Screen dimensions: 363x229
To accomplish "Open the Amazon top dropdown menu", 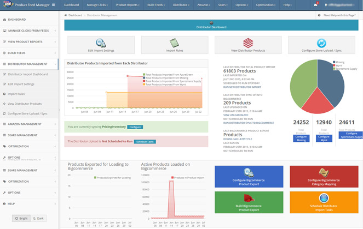I will (x=204, y=5).
